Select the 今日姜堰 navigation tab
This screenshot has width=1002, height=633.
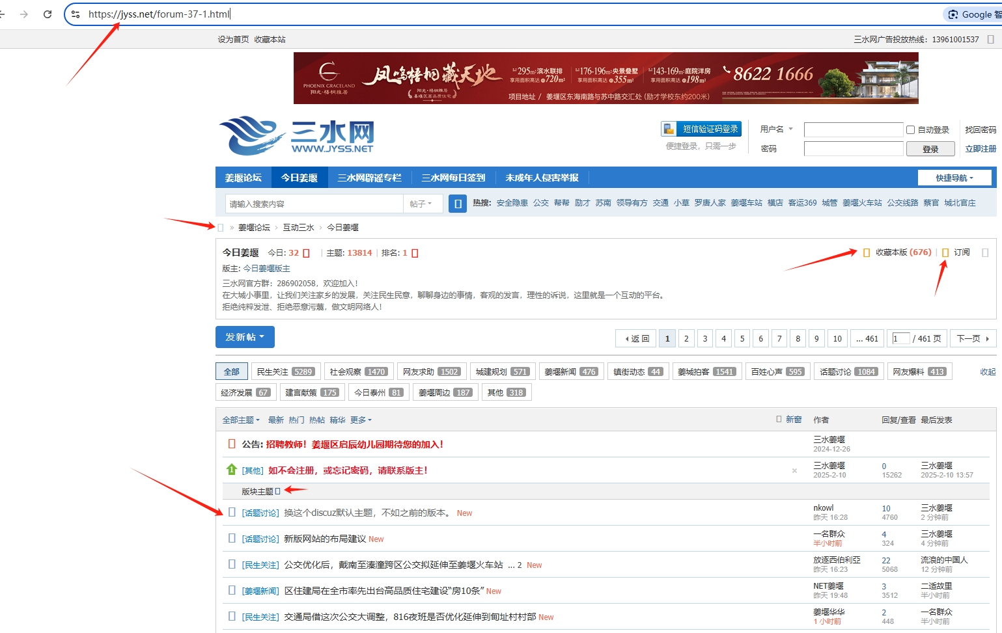pos(299,178)
